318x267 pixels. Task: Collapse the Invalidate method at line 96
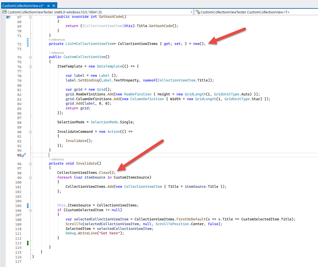[x=30, y=164]
